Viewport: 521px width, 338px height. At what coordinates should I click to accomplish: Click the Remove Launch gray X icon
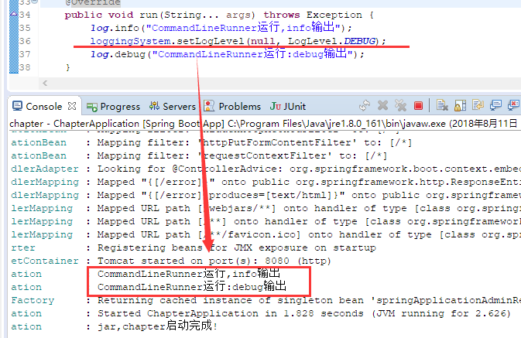click(x=382, y=106)
